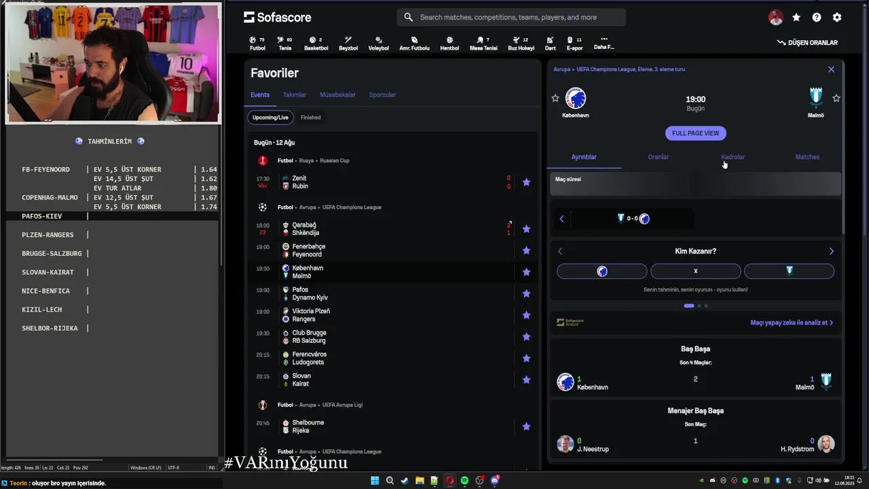Vote X for a draw

[695, 271]
